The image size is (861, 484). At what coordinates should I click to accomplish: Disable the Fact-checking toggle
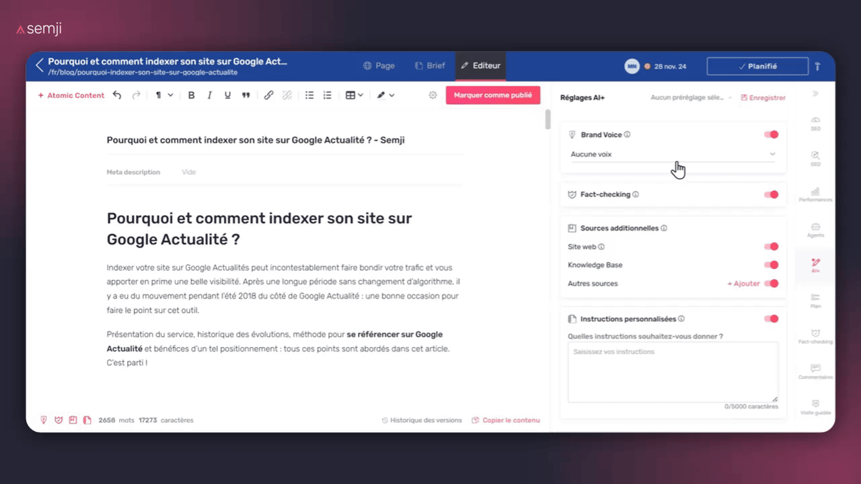pyautogui.click(x=770, y=194)
